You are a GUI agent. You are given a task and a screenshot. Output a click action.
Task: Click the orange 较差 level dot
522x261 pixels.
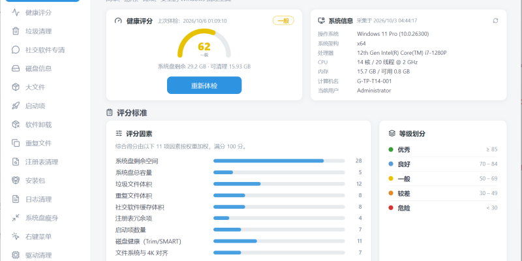(391, 193)
